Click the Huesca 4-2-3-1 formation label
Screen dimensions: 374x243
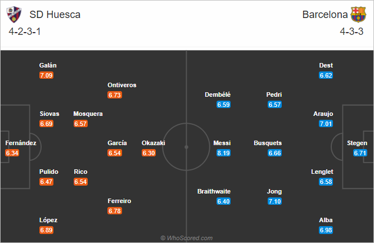click(x=25, y=31)
